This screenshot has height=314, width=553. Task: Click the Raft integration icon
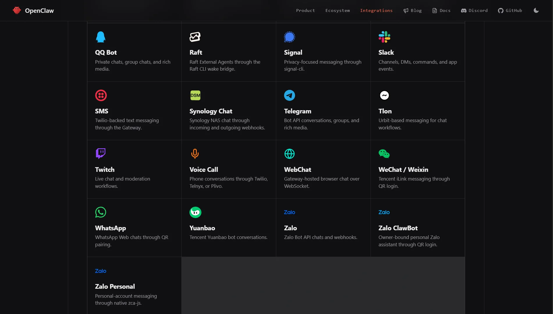coord(195,37)
